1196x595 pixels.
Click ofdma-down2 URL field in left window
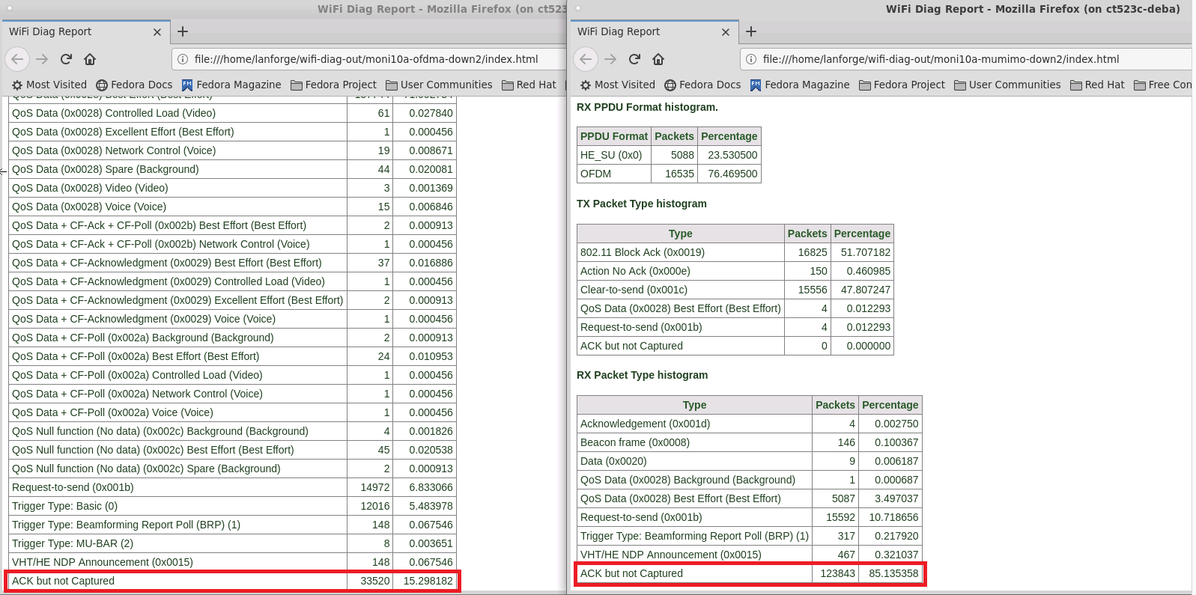[x=369, y=59]
